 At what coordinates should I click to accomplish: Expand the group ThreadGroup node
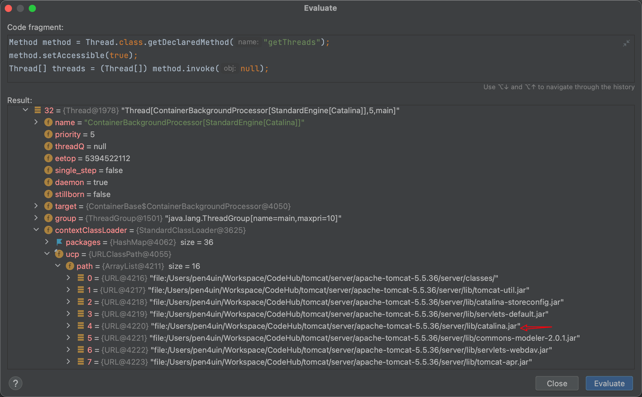[x=36, y=218]
